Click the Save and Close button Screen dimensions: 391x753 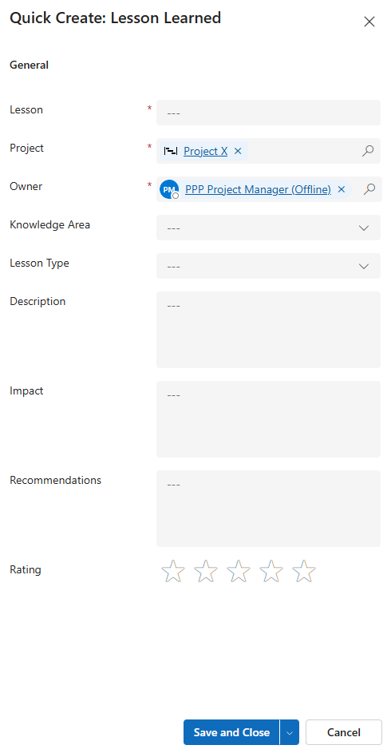231,732
